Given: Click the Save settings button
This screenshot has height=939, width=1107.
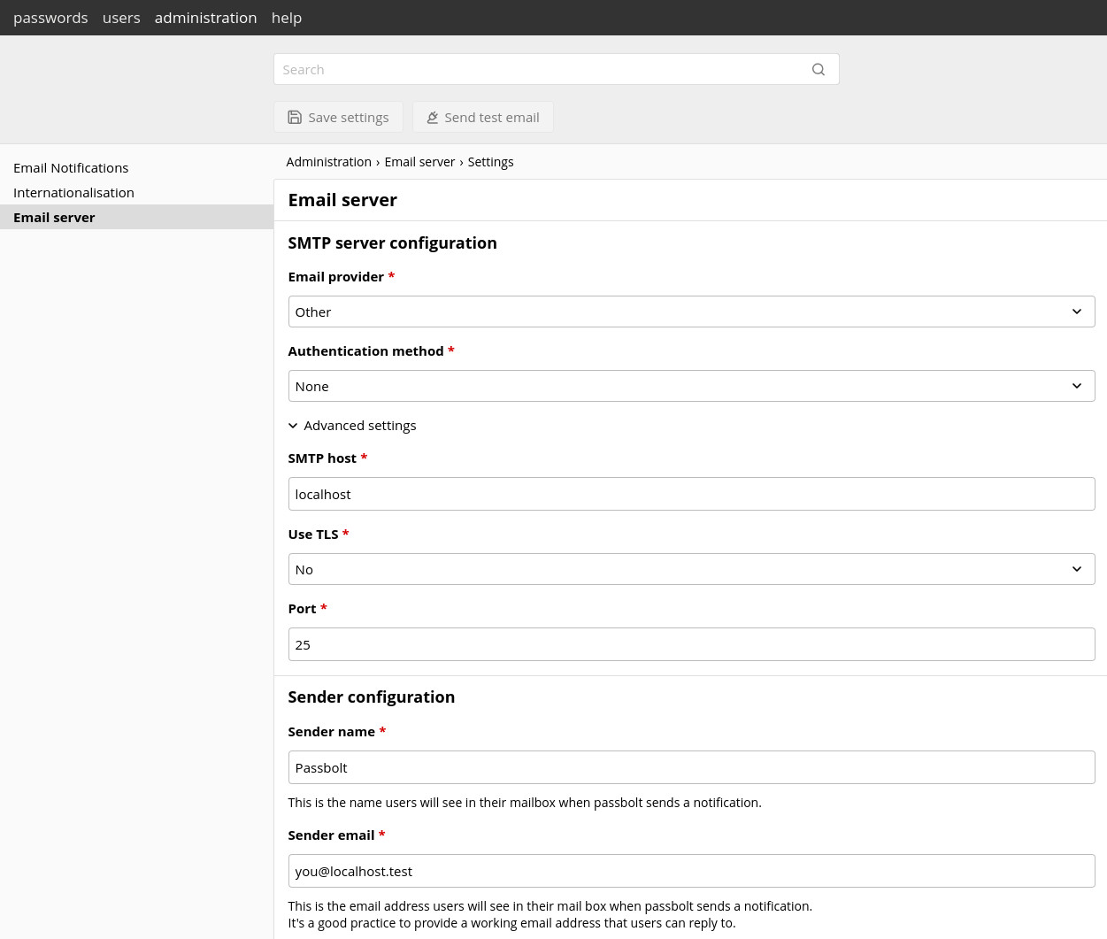Looking at the screenshot, I should (x=338, y=117).
